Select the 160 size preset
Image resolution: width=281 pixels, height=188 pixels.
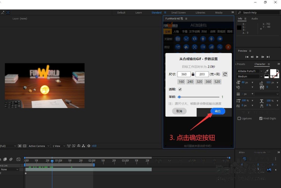click(181, 82)
